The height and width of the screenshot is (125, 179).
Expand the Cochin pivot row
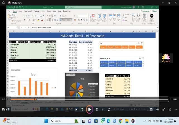point(10,50)
